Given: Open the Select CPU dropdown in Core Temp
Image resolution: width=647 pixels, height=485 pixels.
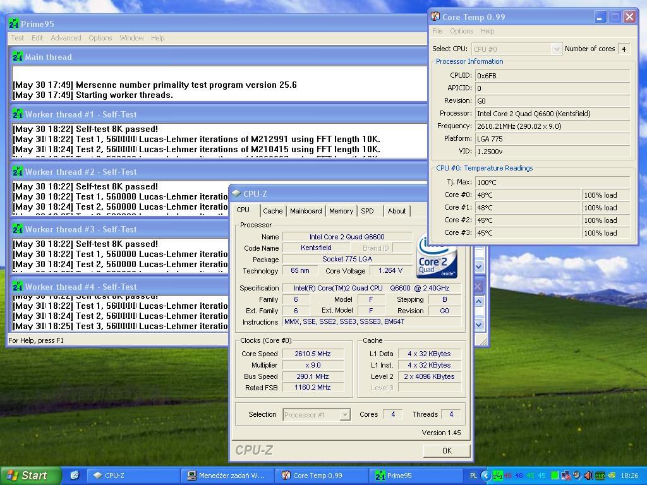Looking at the screenshot, I should 556,49.
